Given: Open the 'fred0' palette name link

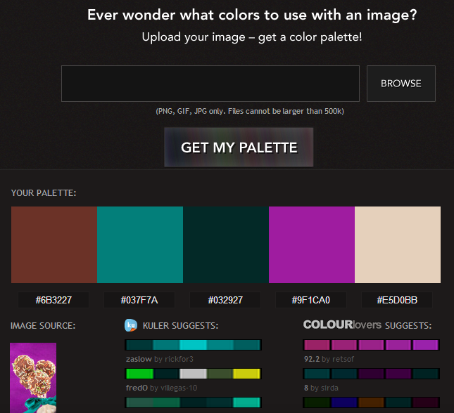Looking at the screenshot, I should coord(137,388).
